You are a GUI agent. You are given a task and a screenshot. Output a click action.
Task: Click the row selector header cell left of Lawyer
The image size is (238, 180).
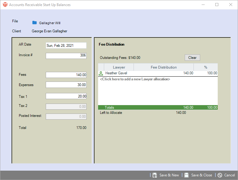(x=101, y=67)
